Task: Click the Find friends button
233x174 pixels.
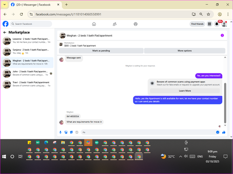Action: click(x=197, y=24)
